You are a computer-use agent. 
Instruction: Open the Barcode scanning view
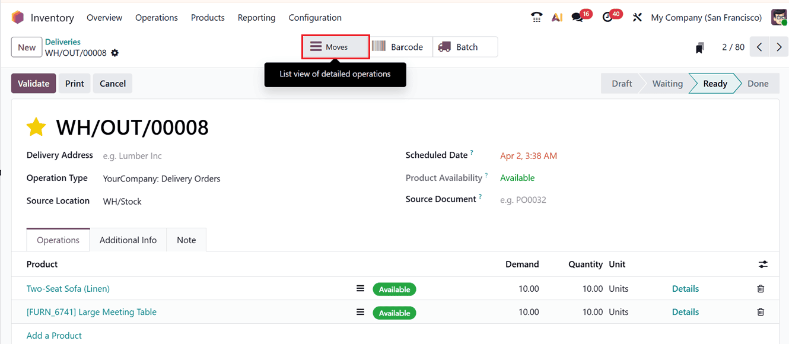[x=401, y=47]
